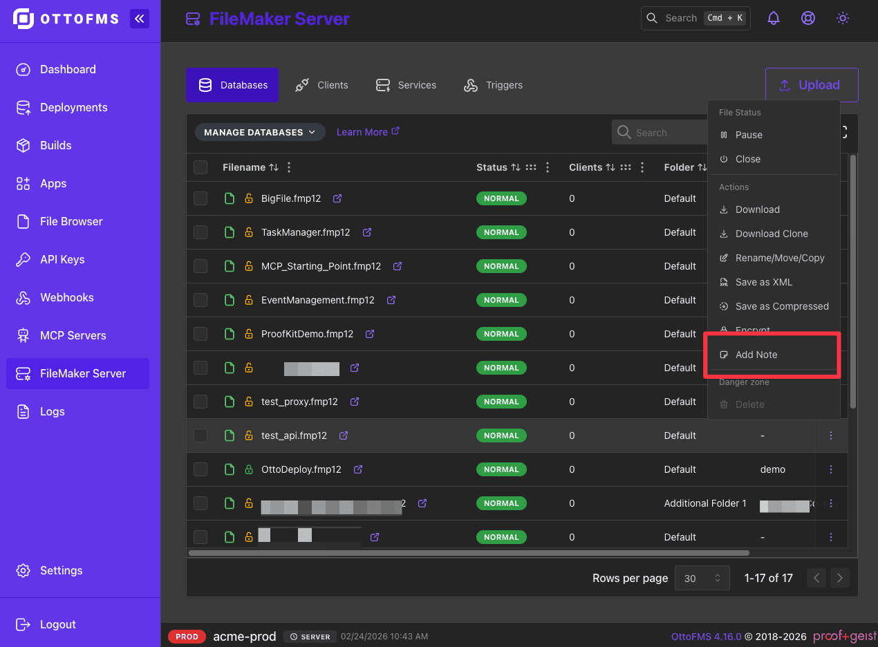Click the Upload button
Image resolution: width=878 pixels, height=647 pixels.
coord(811,85)
